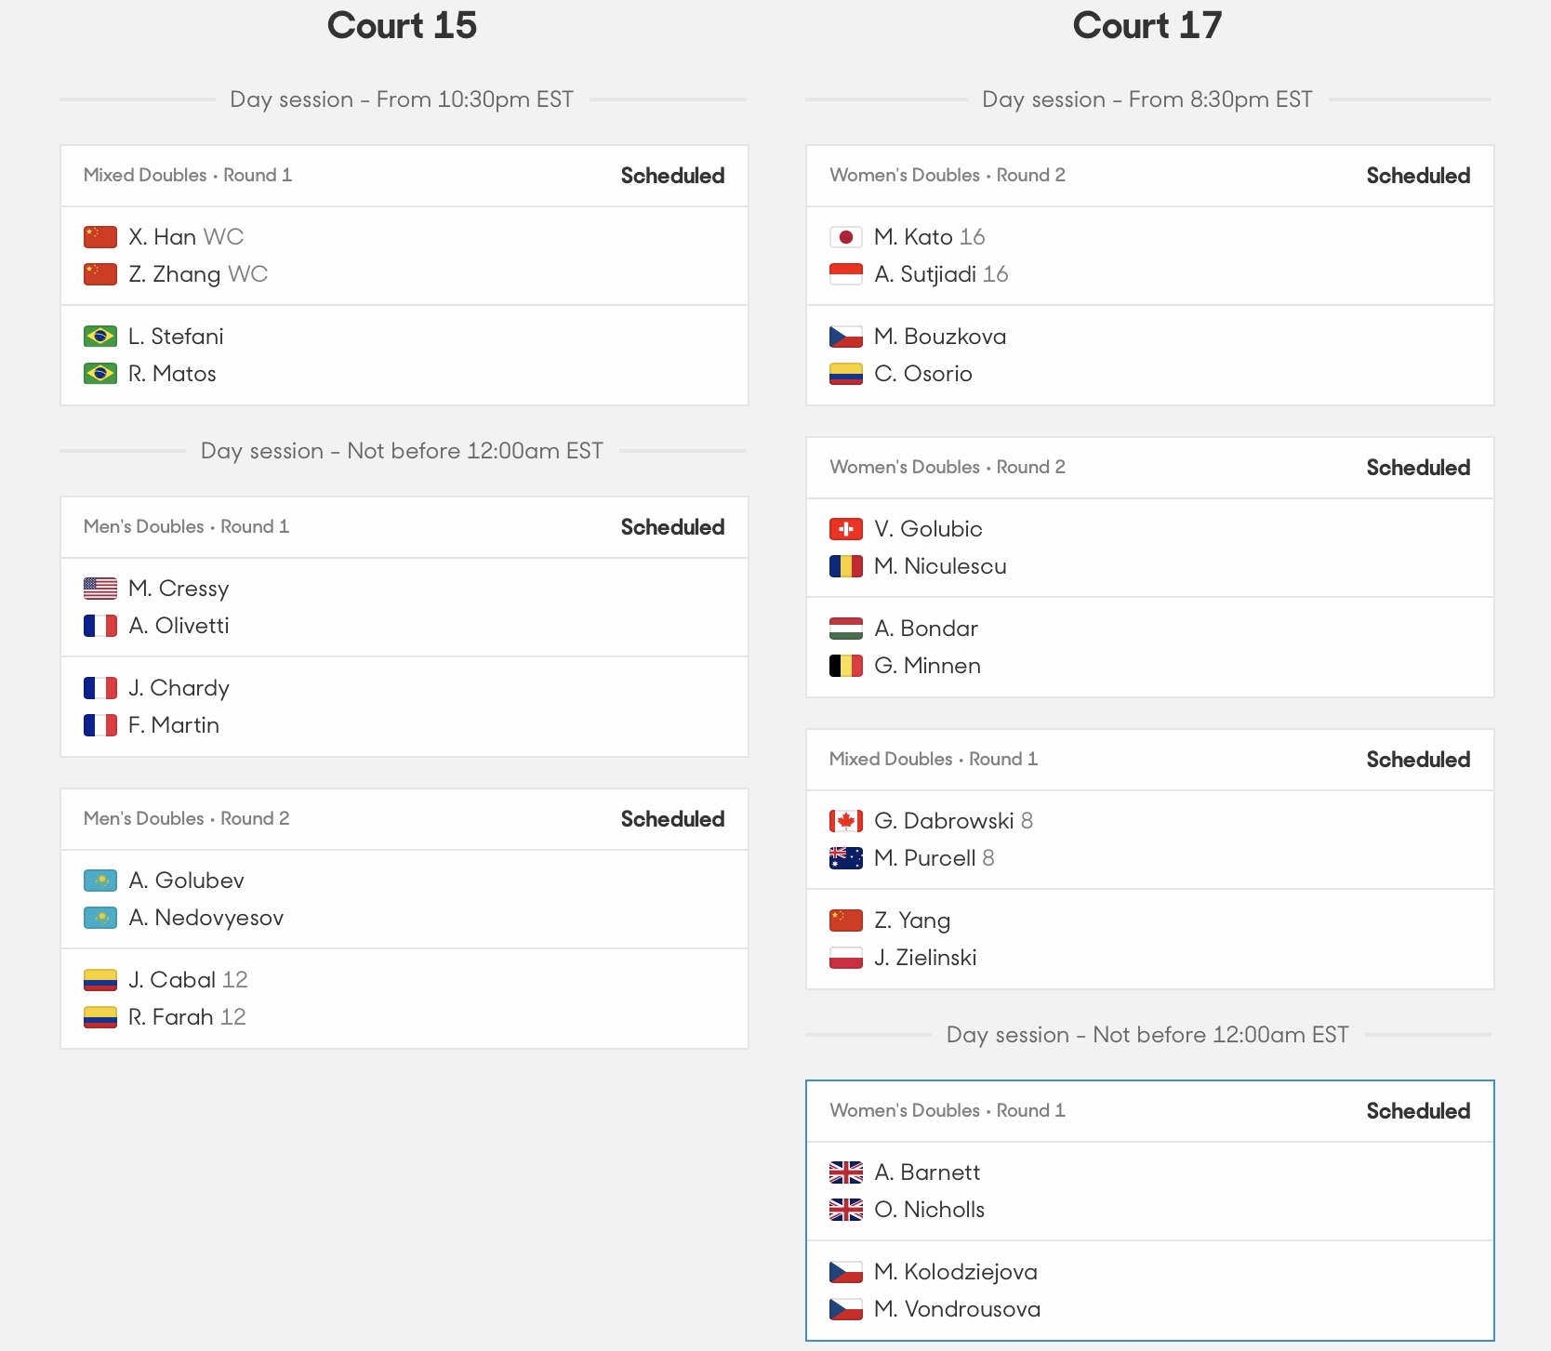Image resolution: width=1551 pixels, height=1351 pixels.
Task: Click Scheduled status of Dabrowski/Purcell Mixed Doubles match
Action: [1418, 760]
